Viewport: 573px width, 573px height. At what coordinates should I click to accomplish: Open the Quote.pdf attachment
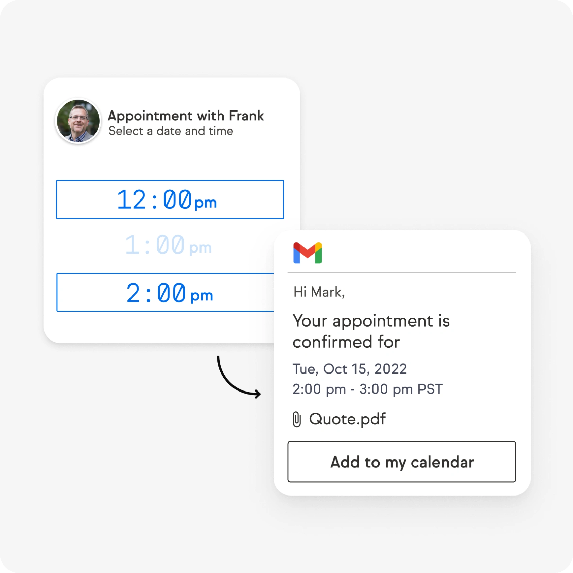[347, 419]
